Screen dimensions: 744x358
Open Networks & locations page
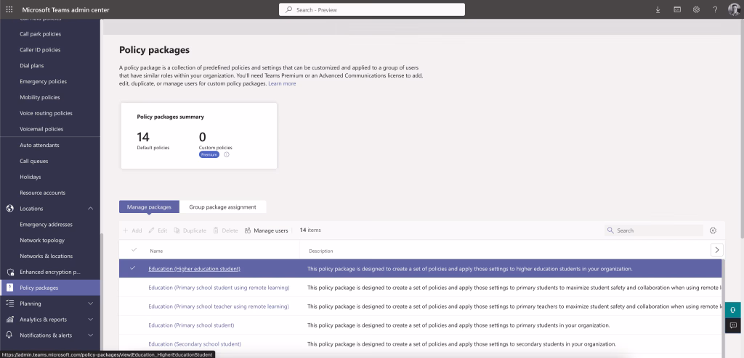(46, 257)
